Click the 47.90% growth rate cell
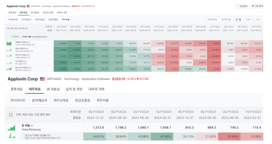272x144 pixels. pos(162,136)
